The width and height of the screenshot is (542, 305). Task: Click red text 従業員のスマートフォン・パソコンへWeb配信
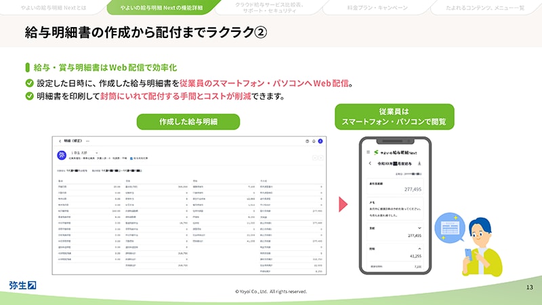[264, 83]
